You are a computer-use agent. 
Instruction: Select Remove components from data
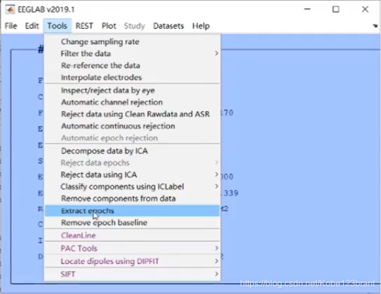133,199
